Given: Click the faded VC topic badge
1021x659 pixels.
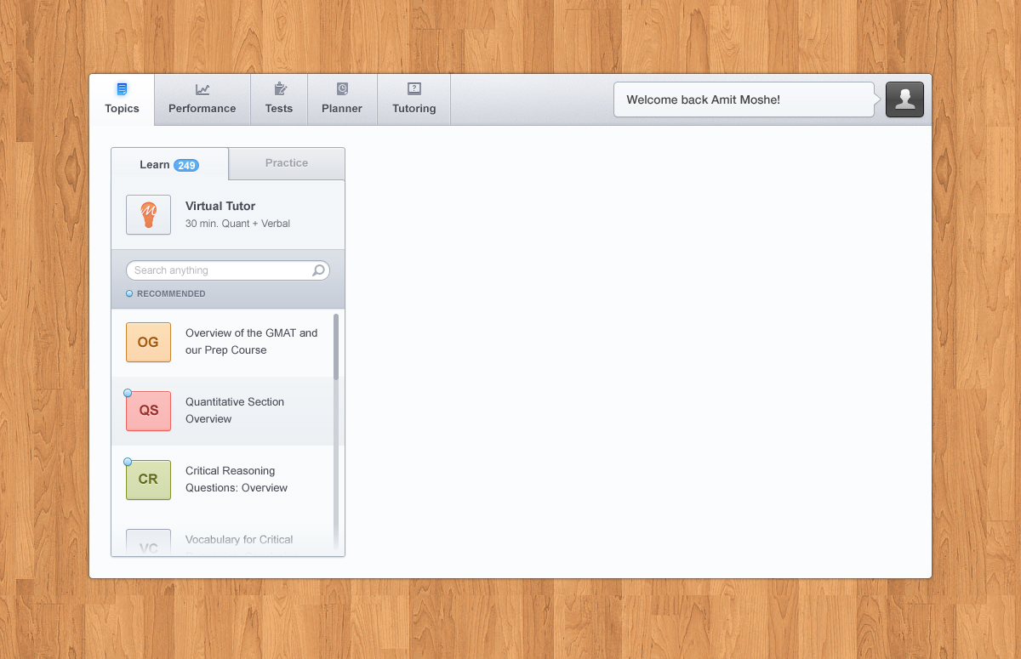Looking at the screenshot, I should (148, 543).
